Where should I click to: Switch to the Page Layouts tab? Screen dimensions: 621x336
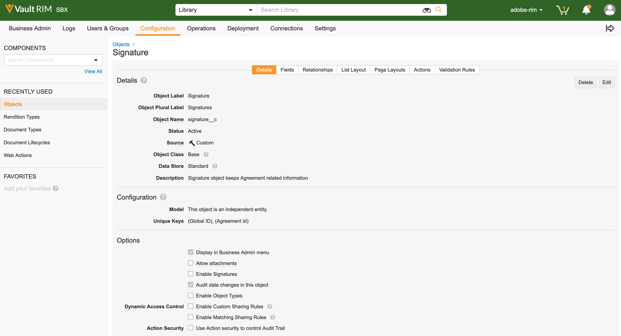click(x=390, y=70)
